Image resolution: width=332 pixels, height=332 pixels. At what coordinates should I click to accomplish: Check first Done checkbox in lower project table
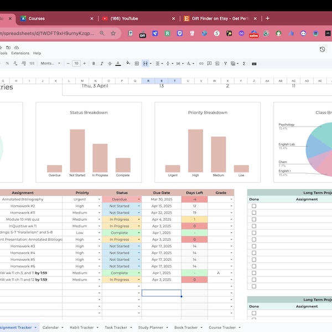pyautogui.click(x=254, y=313)
